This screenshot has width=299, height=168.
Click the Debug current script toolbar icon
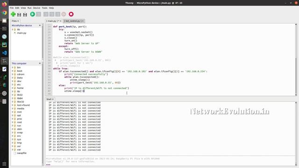point(38,14)
